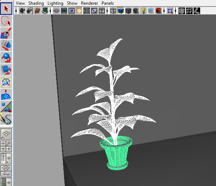
Task: Click the Select Camera icon
Action: pyautogui.click(x=22, y=10)
